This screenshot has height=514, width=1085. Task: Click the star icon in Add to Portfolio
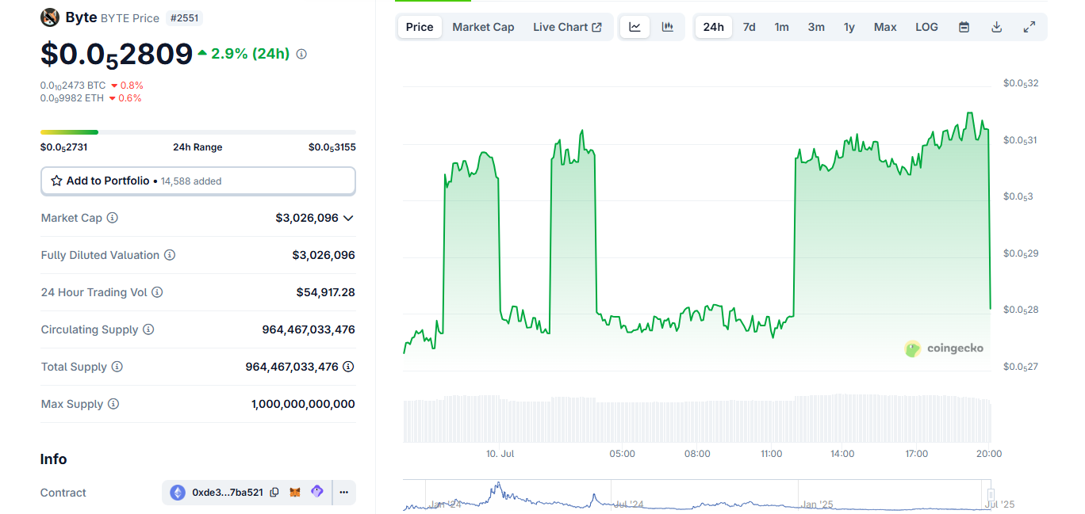coord(56,181)
